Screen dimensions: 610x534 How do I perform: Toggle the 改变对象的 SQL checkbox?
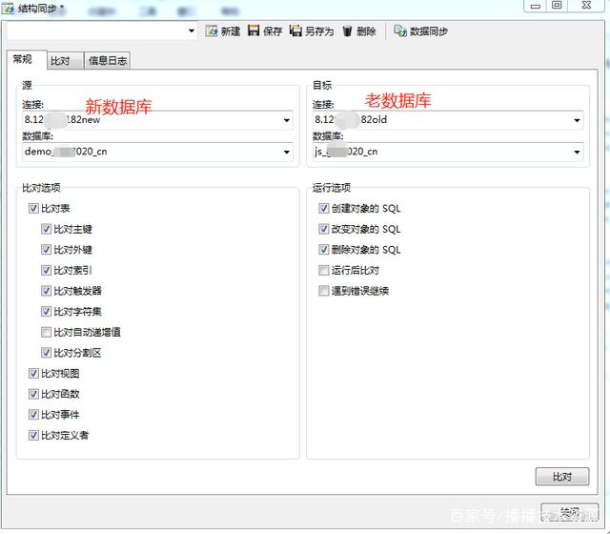[x=324, y=229]
